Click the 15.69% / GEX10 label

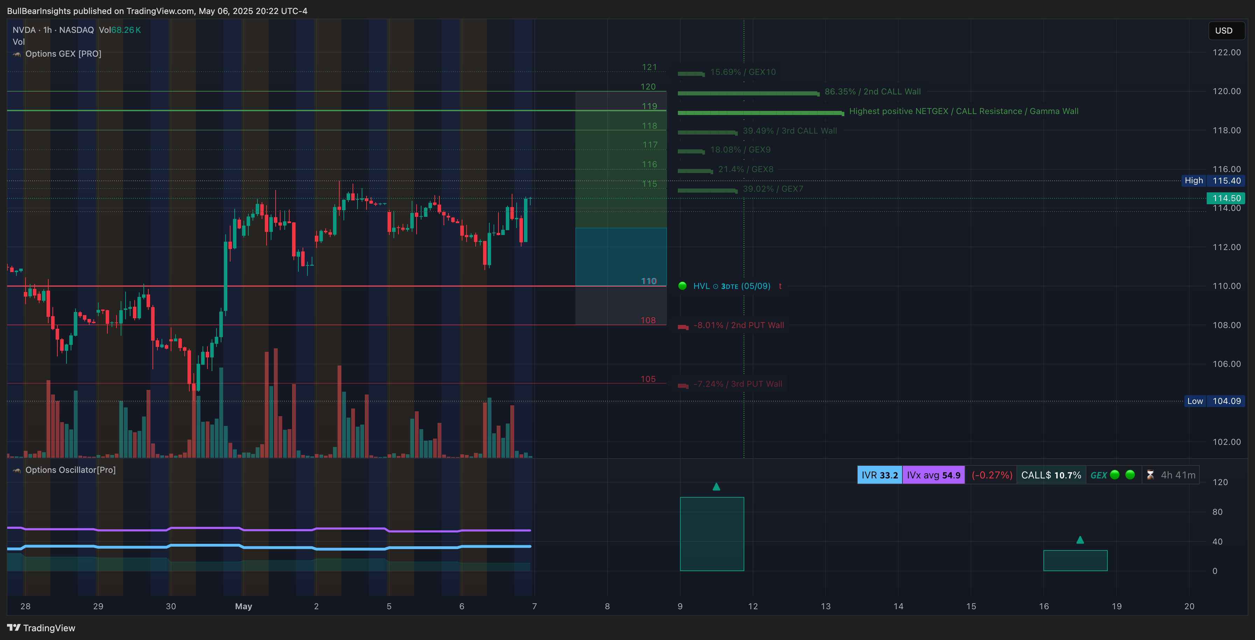click(x=743, y=72)
